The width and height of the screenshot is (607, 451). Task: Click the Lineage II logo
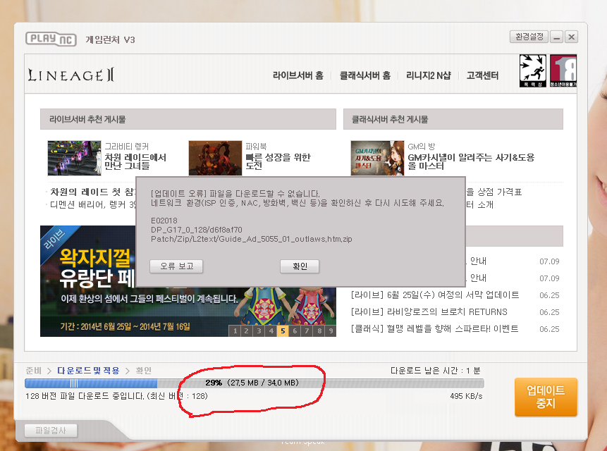click(x=71, y=75)
